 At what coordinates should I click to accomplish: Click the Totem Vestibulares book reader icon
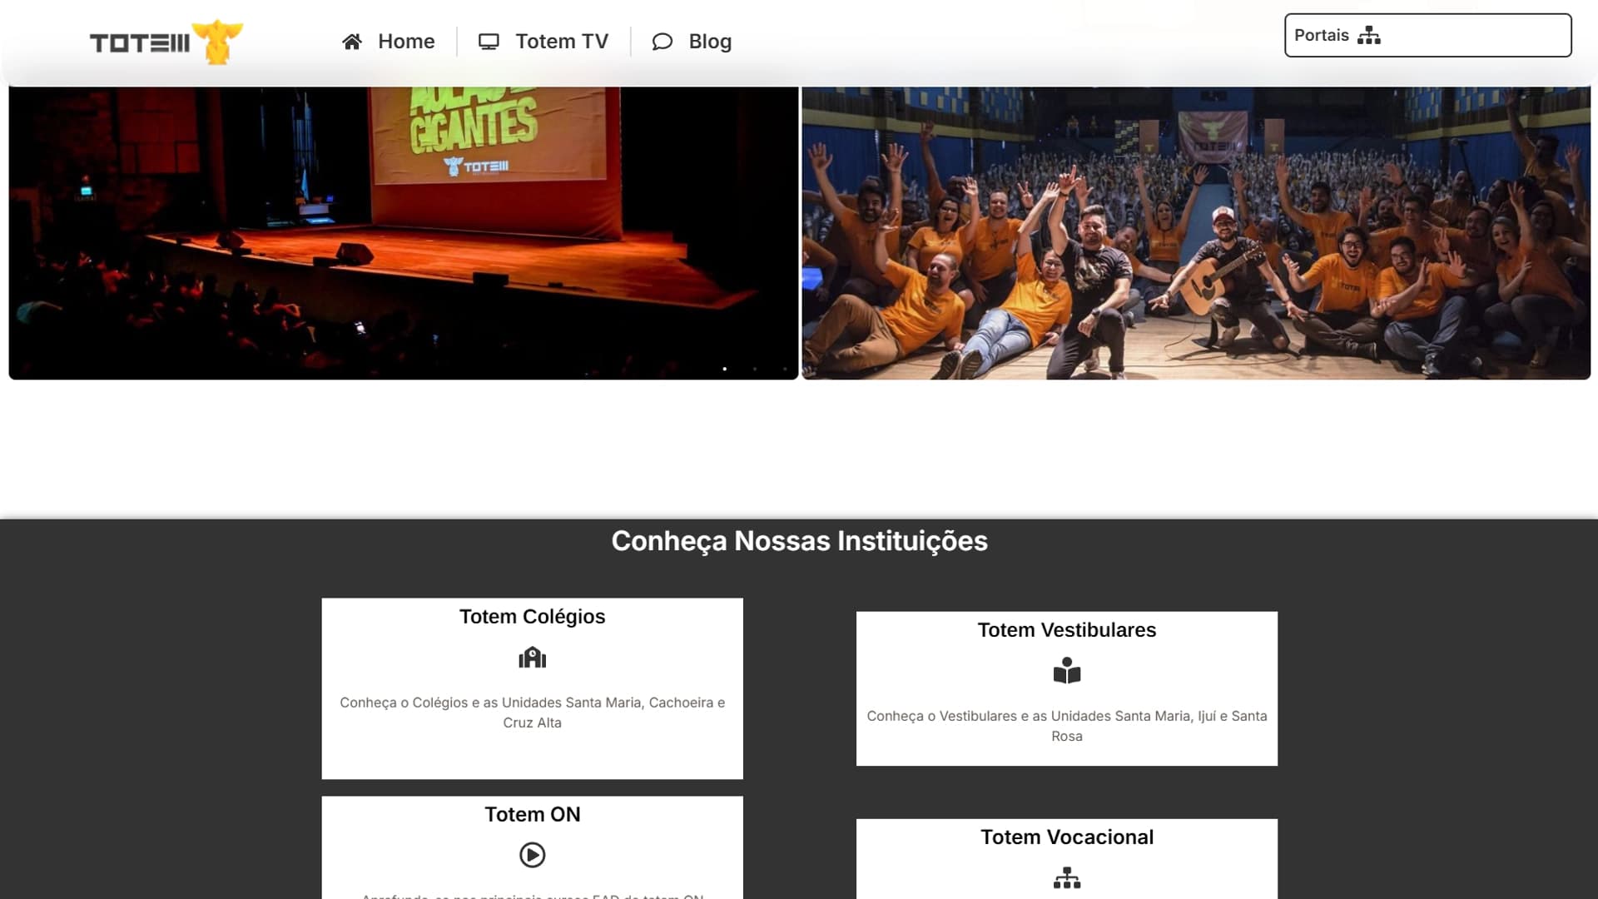pos(1067,671)
